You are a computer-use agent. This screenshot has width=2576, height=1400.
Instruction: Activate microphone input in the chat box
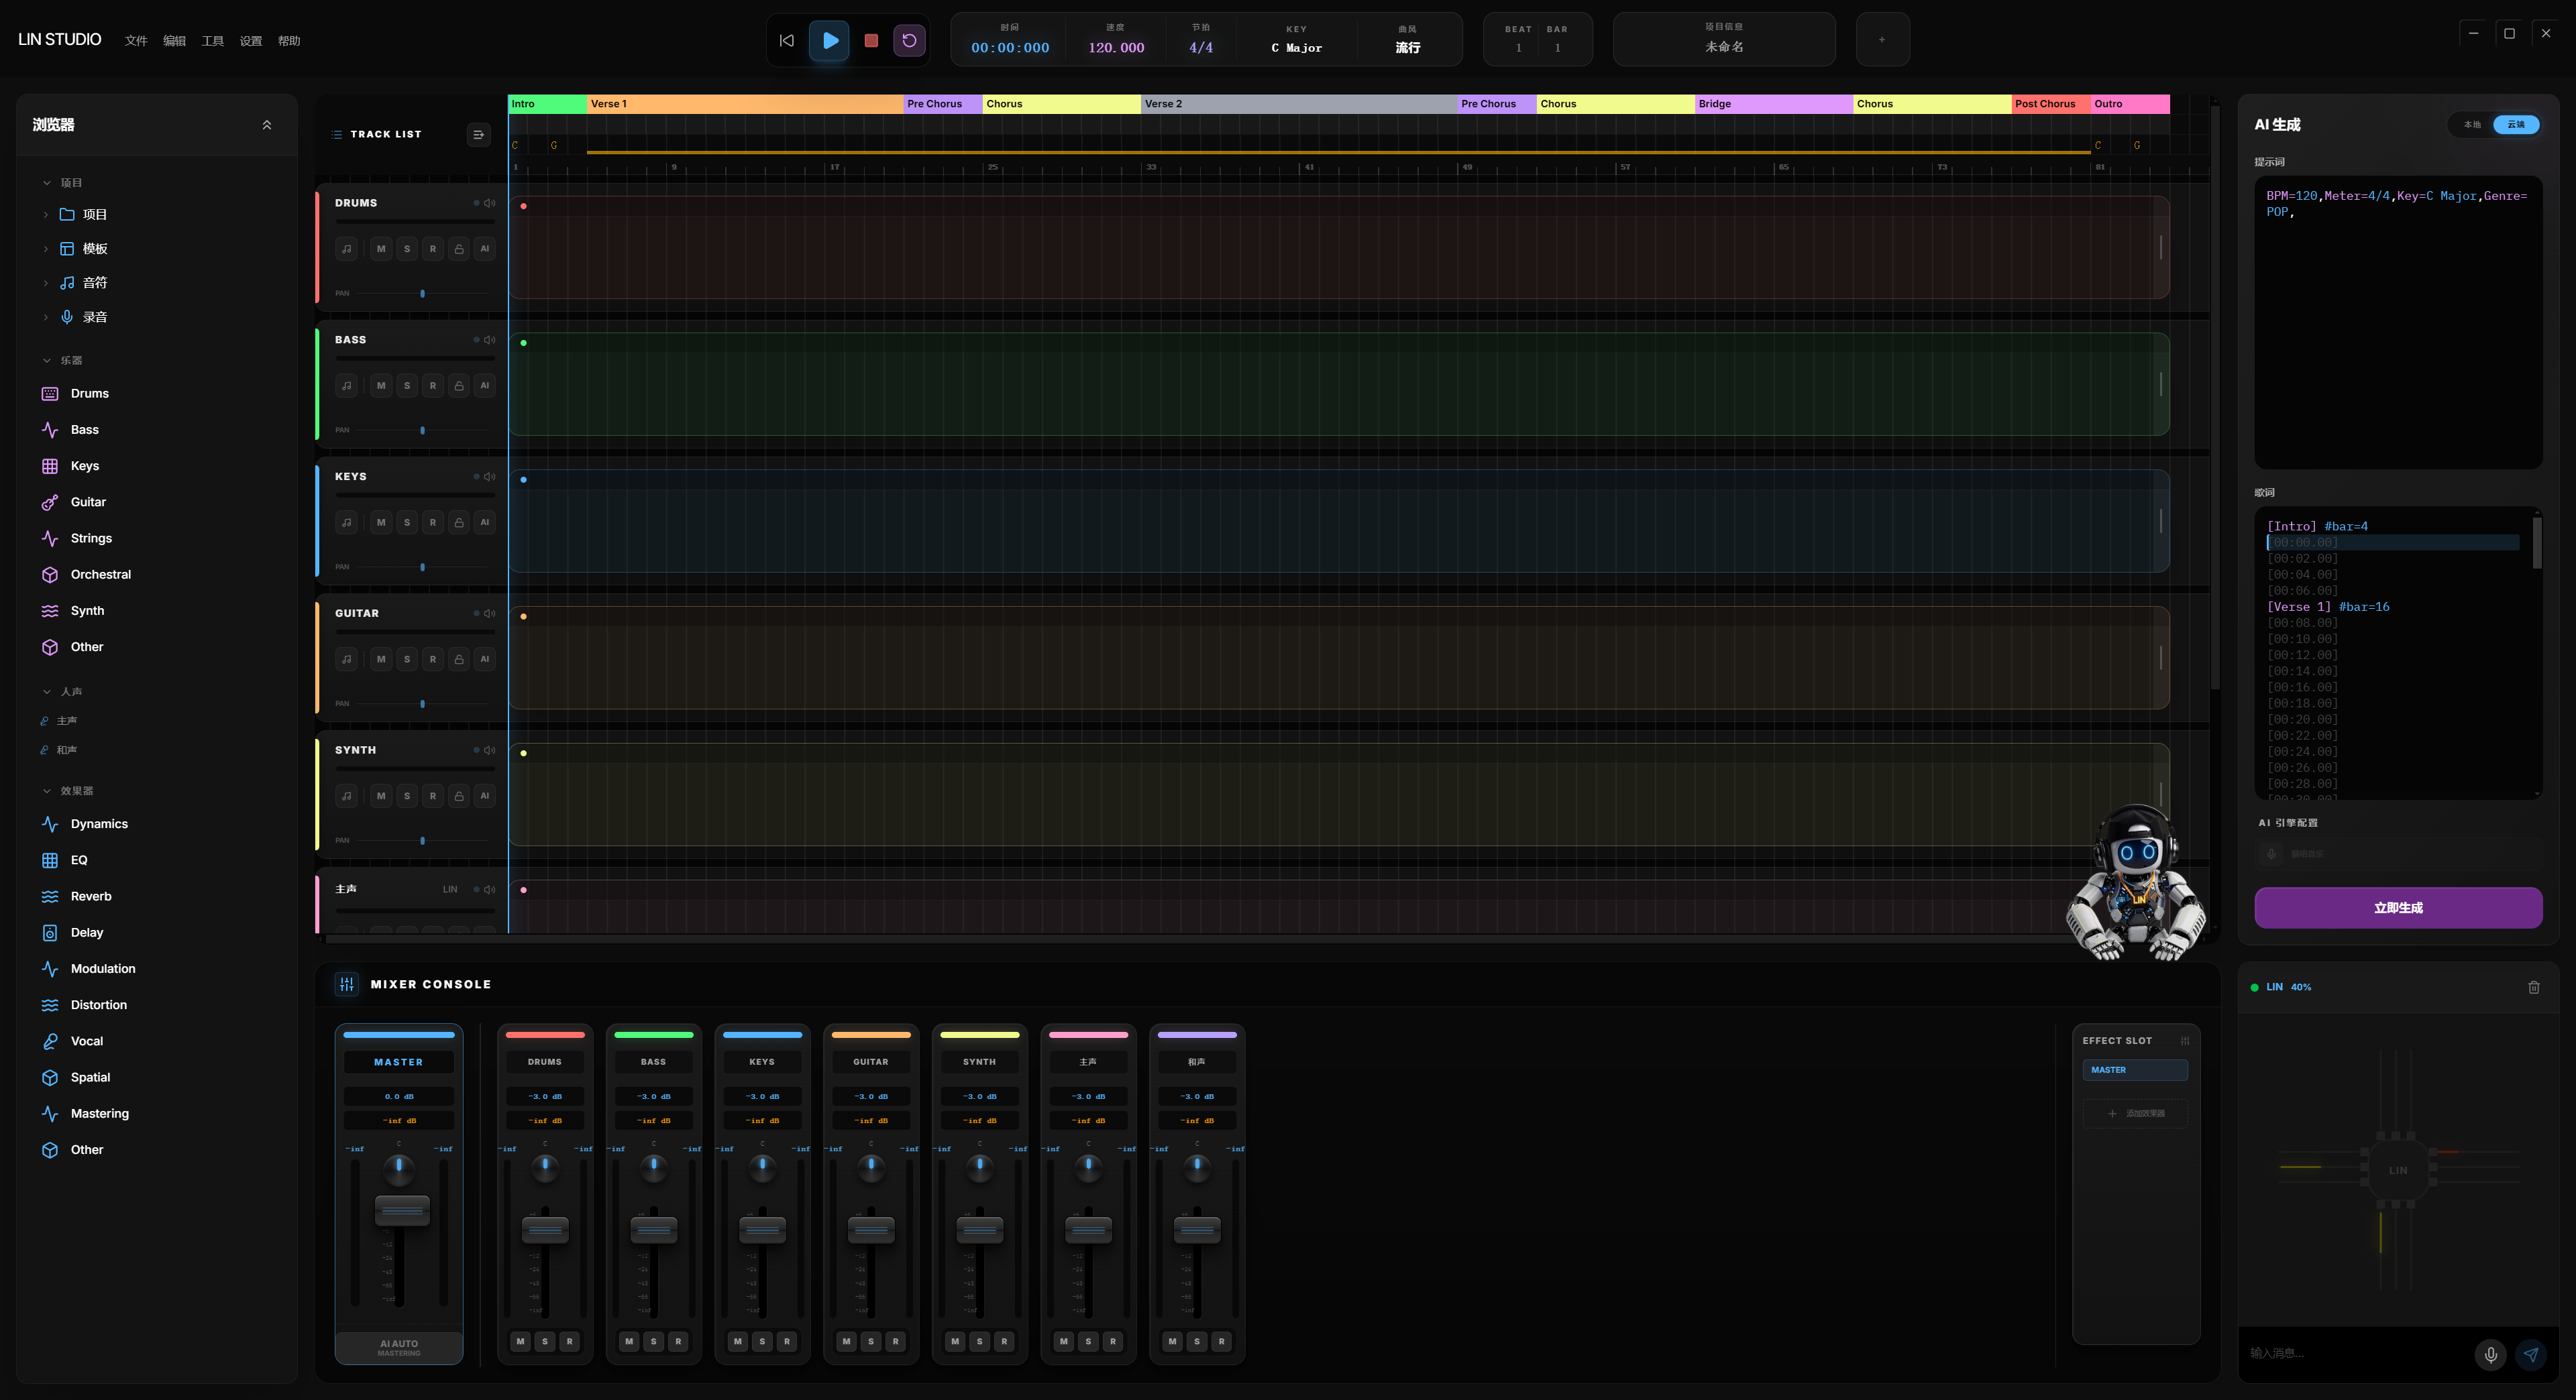(x=2490, y=1354)
